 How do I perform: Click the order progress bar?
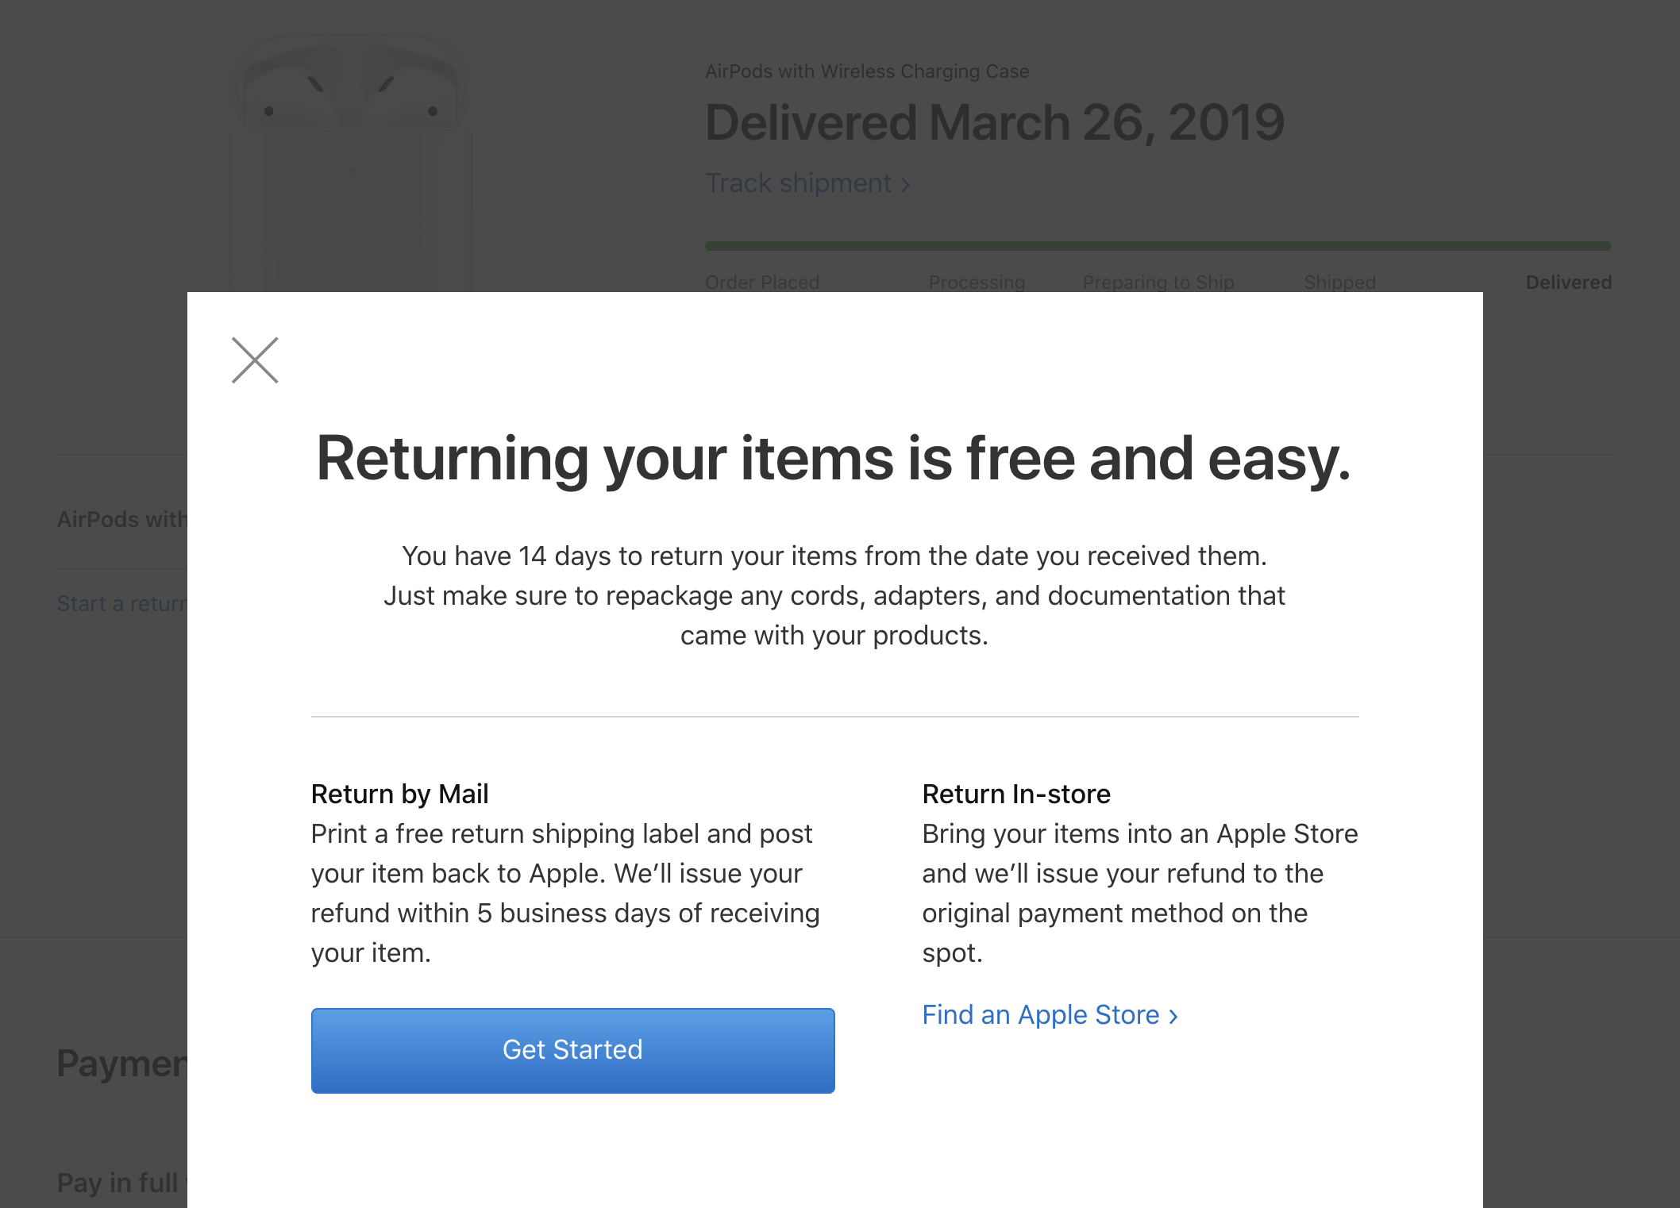pyautogui.click(x=1158, y=246)
